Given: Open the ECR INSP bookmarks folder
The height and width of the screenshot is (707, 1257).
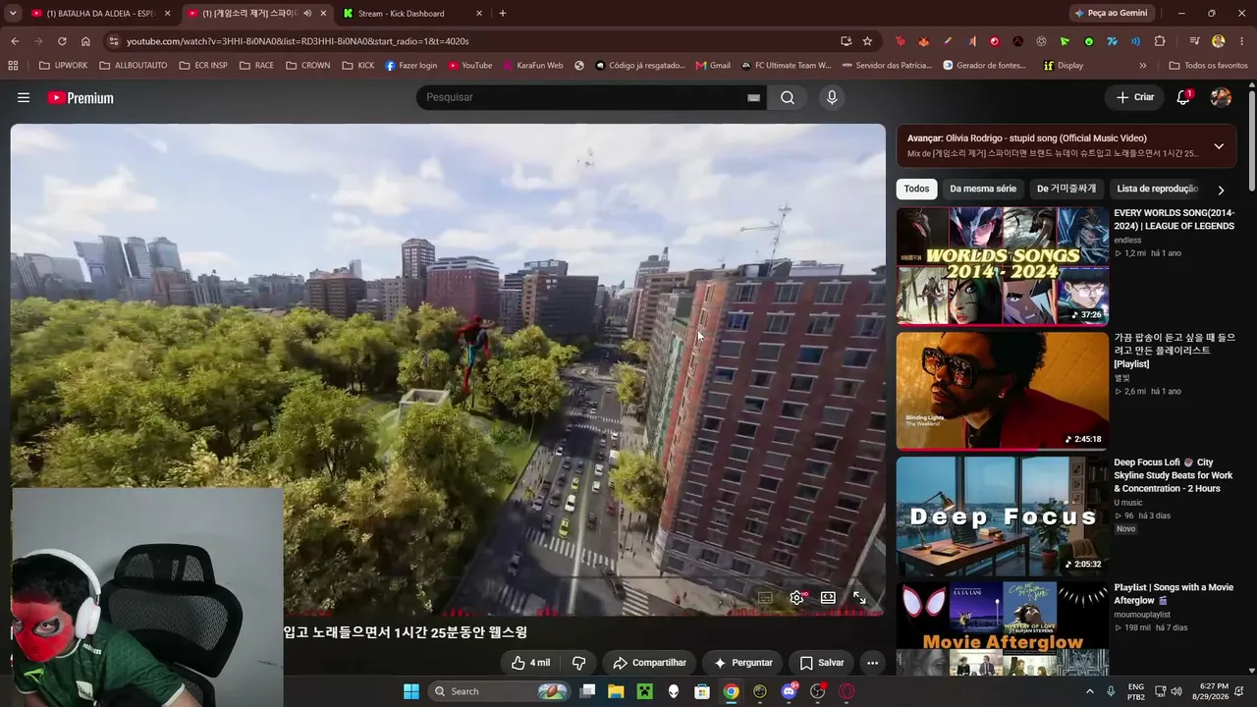Looking at the screenshot, I should [203, 66].
